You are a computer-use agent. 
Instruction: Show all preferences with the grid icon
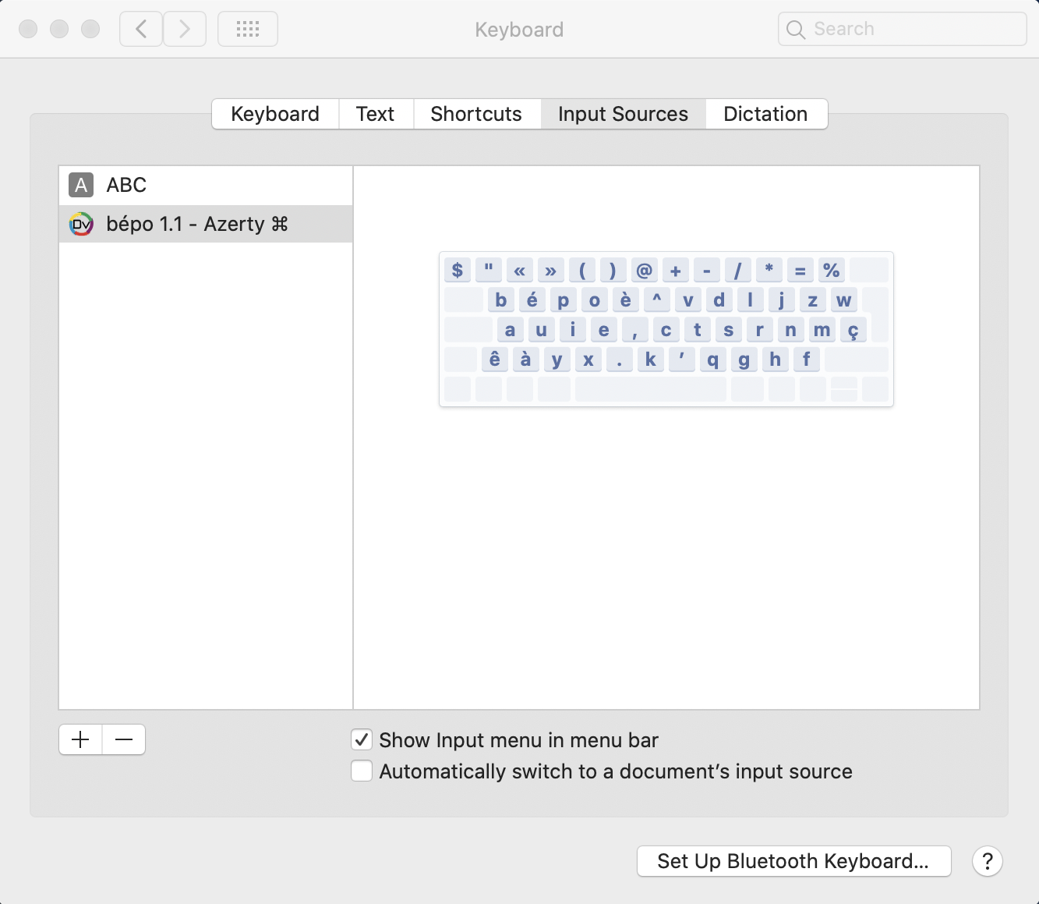pyautogui.click(x=248, y=30)
